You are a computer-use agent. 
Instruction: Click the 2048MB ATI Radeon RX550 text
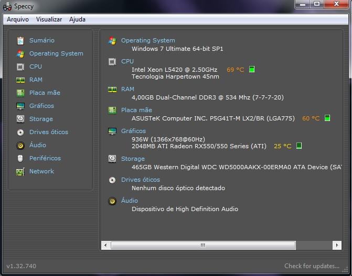click(x=199, y=146)
